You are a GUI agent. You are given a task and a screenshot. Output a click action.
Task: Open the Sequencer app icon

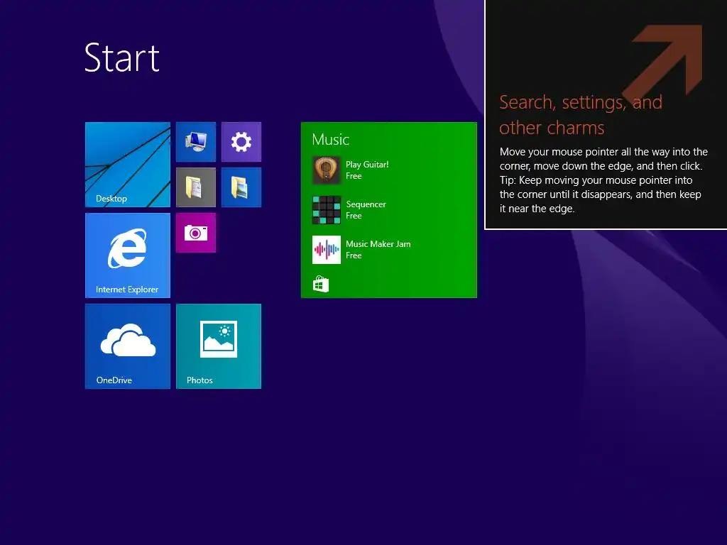(x=327, y=210)
